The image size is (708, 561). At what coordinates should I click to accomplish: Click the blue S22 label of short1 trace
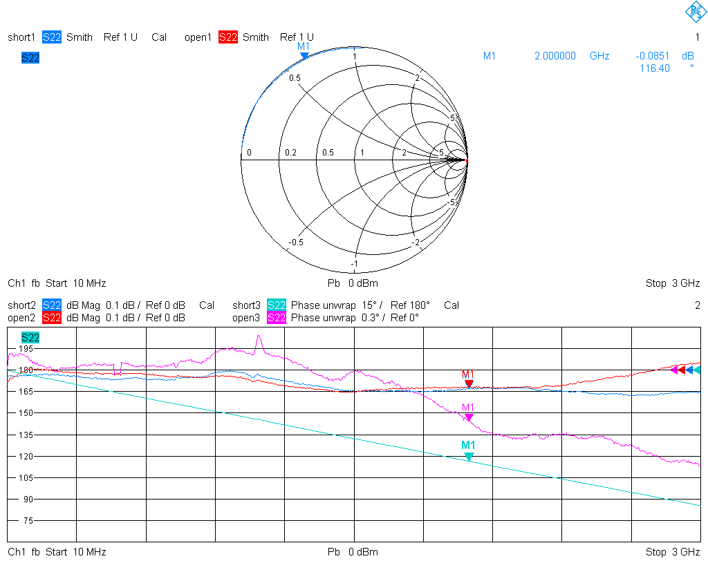[51, 37]
